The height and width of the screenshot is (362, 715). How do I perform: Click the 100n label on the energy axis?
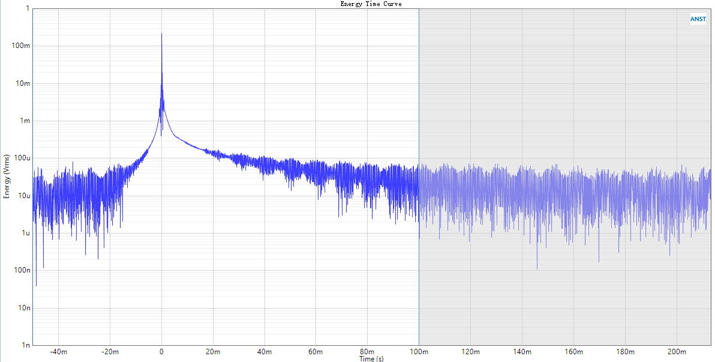[23, 271]
